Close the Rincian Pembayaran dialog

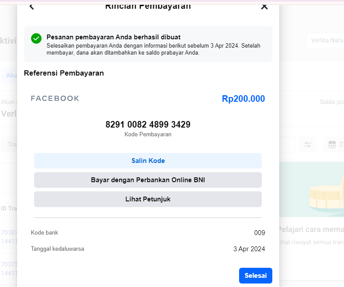264,6
